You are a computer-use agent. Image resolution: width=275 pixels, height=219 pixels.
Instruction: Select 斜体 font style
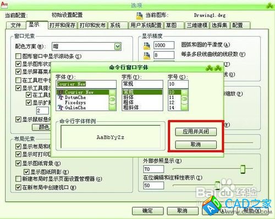[x=142, y=97]
